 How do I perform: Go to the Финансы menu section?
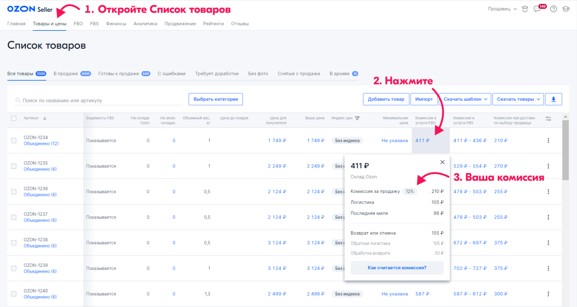click(x=116, y=24)
